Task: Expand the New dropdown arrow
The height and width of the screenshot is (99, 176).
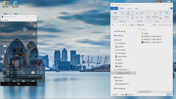Action: pos(148,19)
